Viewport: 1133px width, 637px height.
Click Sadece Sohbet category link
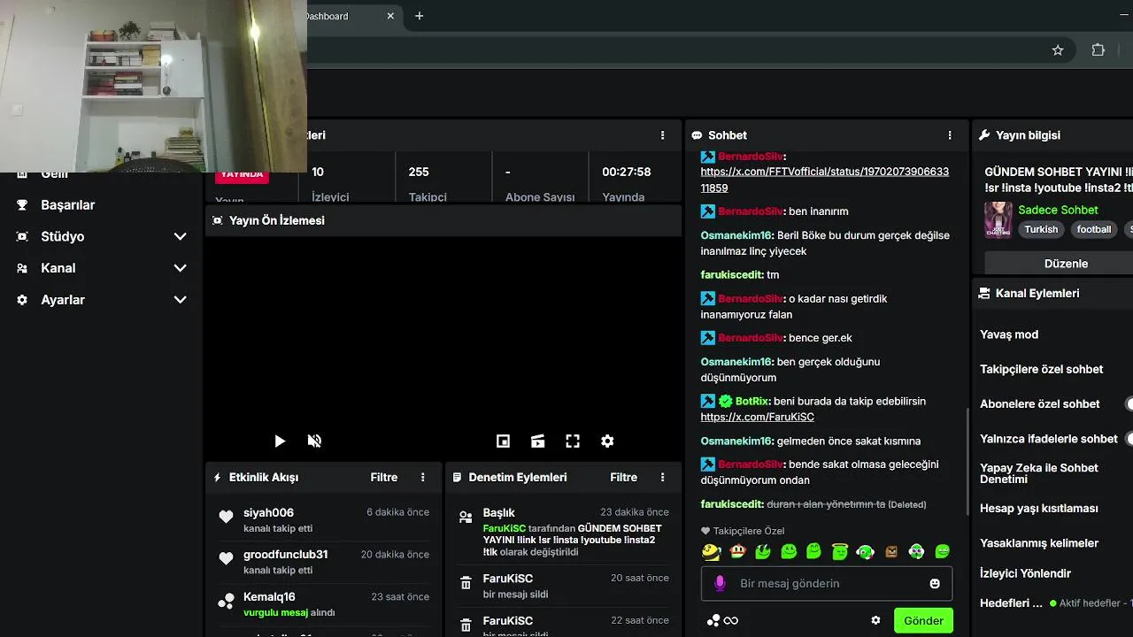pos(1058,210)
